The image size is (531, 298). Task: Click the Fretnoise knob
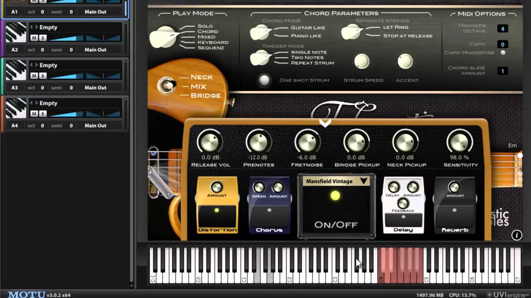(307, 143)
